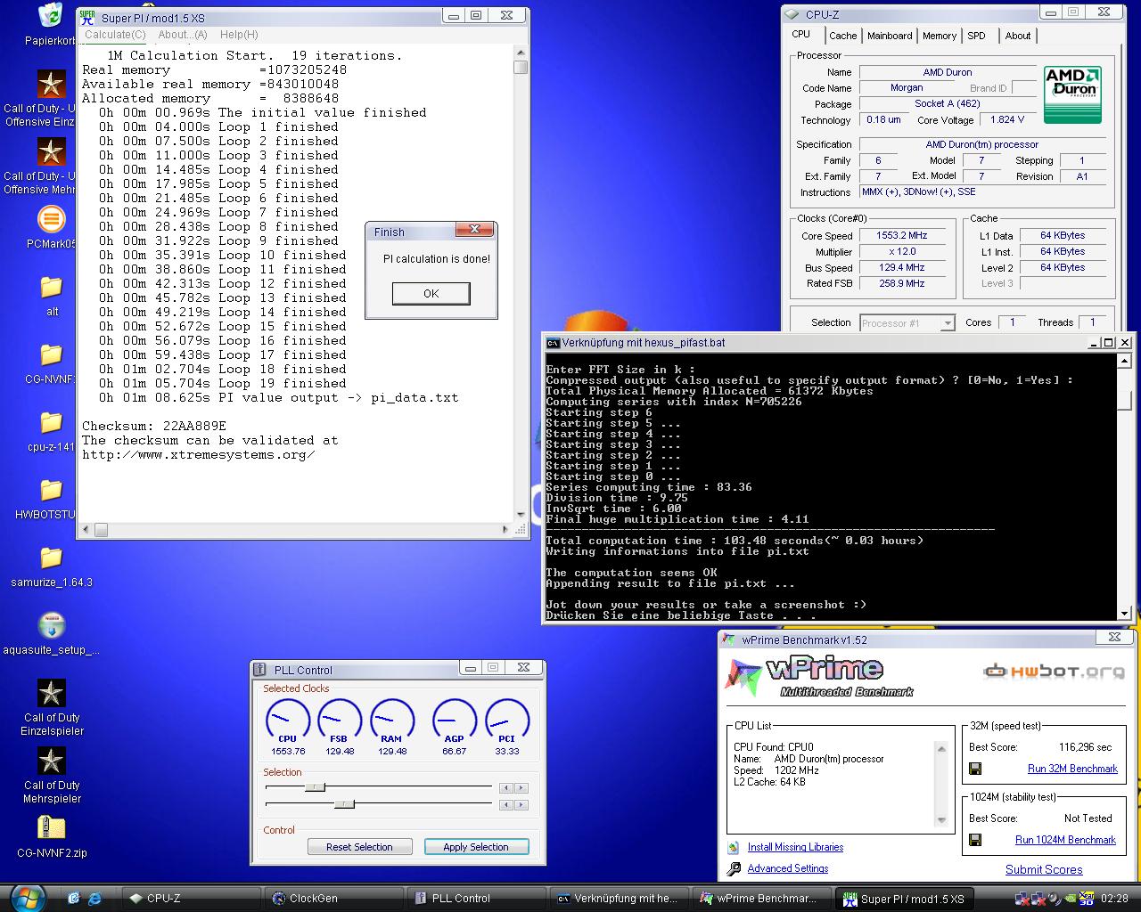The height and width of the screenshot is (912, 1141).
Task: Open the Papierkorb recycle bin icon
Action: pos(51,16)
